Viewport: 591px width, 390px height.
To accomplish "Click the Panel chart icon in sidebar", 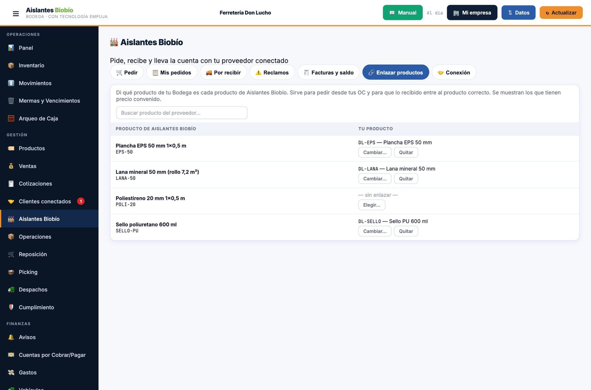I will pyautogui.click(x=11, y=48).
